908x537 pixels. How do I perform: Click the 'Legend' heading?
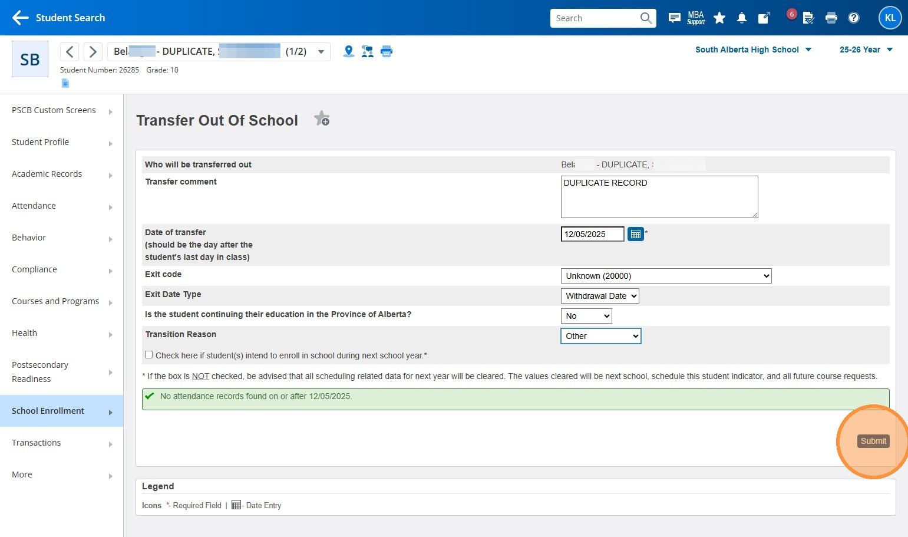coord(158,486)
